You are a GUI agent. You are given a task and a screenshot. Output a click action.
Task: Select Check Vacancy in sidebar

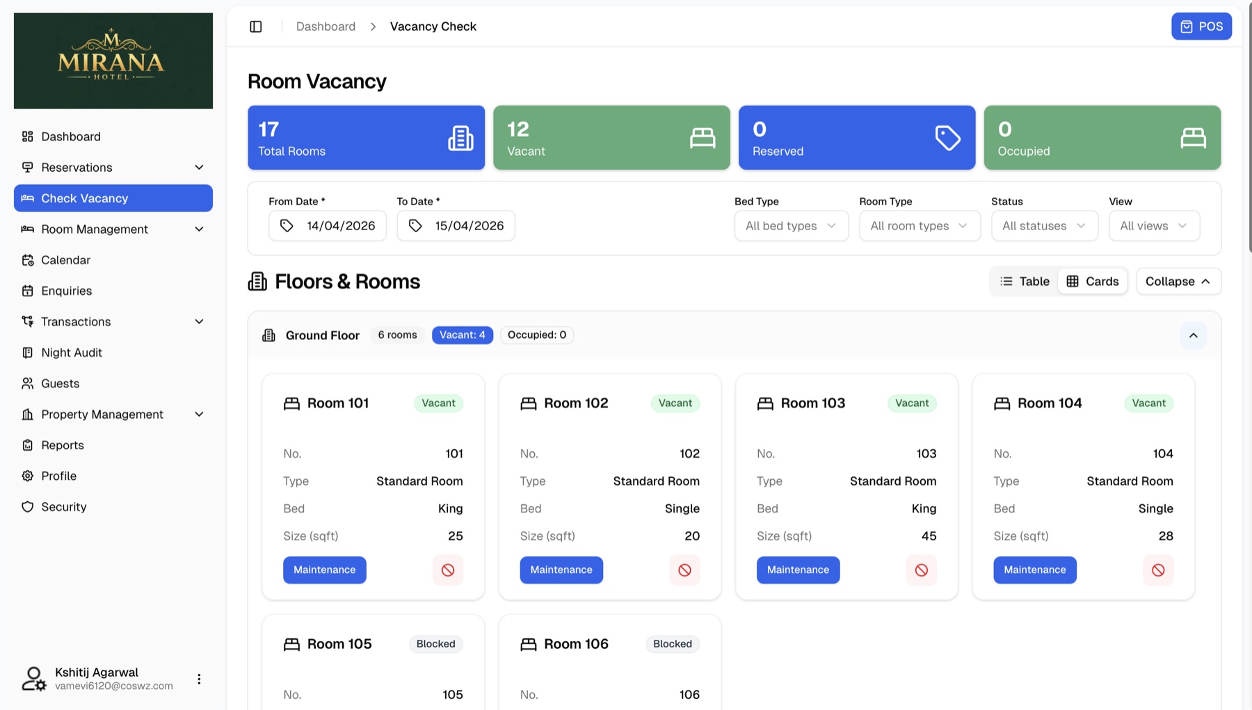pyautogui.click(x=113, y=198)
